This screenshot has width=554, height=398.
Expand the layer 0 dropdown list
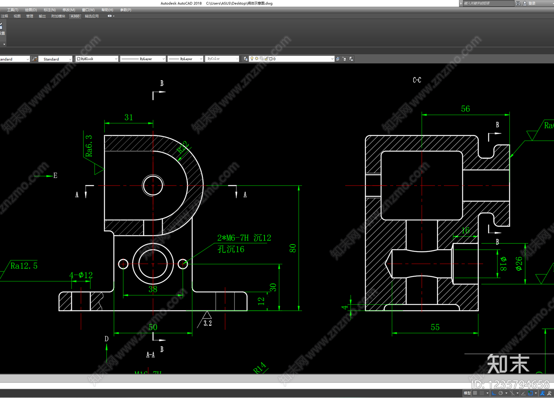[332, 59]
